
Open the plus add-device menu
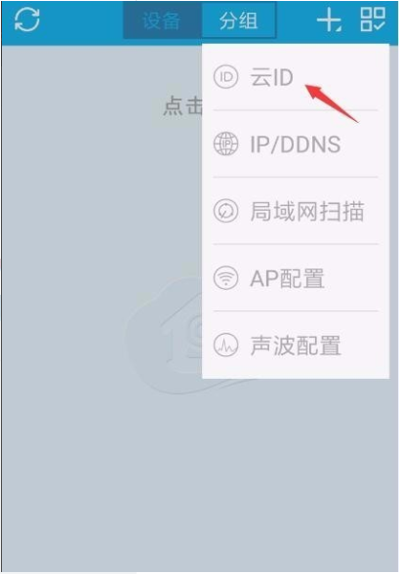pos(329,20)
